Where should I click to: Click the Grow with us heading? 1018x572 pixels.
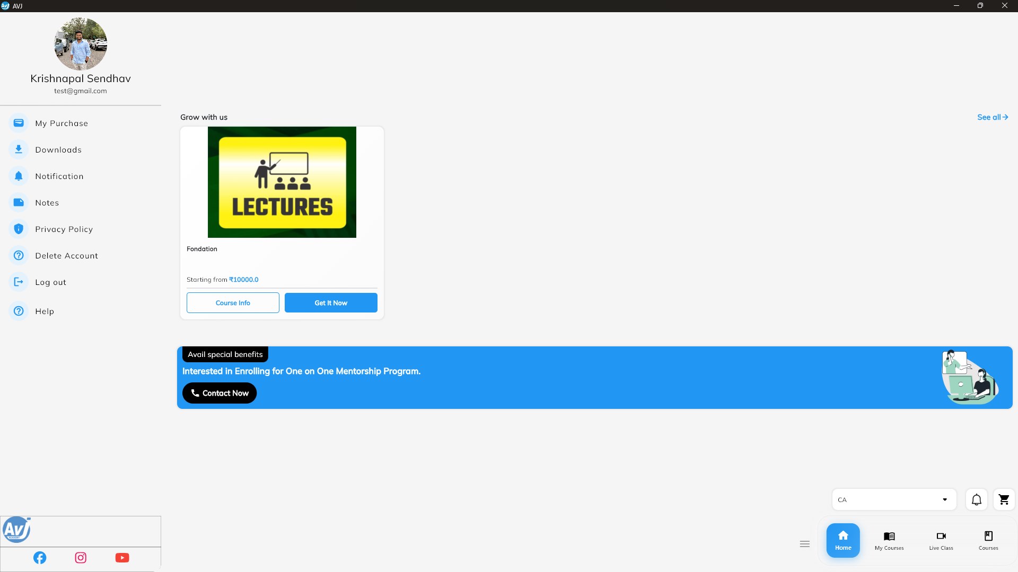click(x=204, y=117)
